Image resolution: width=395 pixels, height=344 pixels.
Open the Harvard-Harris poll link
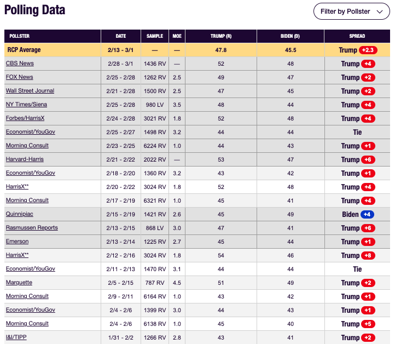(x=25, y=159)
